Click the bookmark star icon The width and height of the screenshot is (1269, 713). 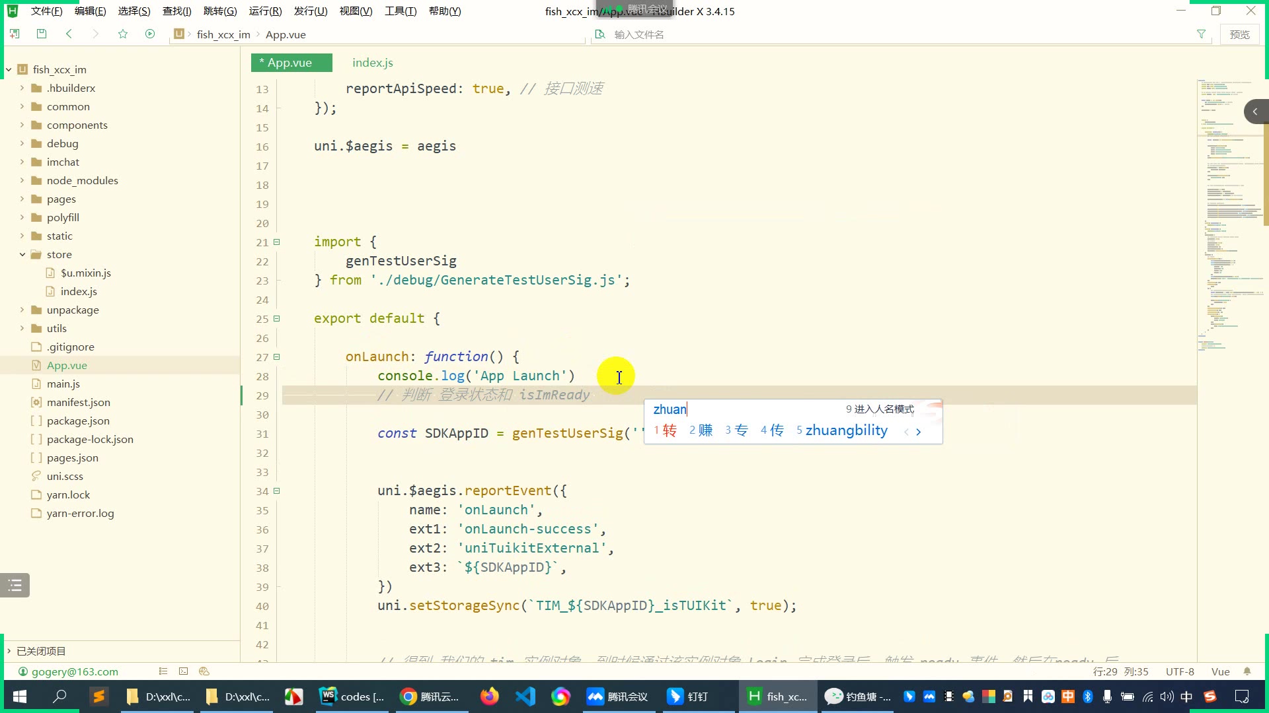click(123, 34)
